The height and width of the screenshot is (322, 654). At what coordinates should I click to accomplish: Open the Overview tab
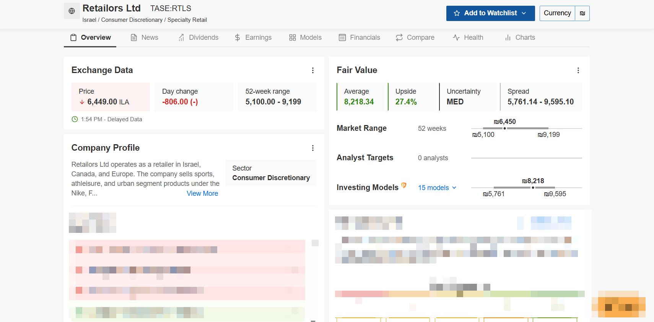pos(90,37)
